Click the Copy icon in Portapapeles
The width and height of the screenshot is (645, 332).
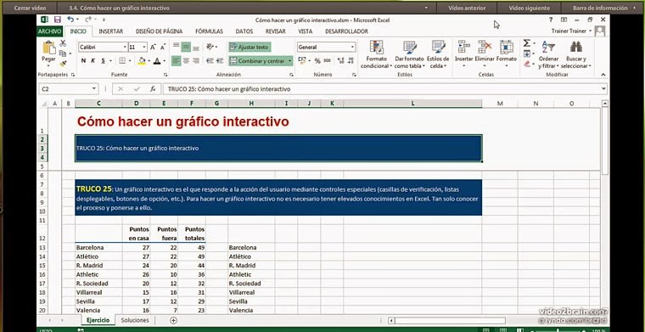tap(63, 53)
